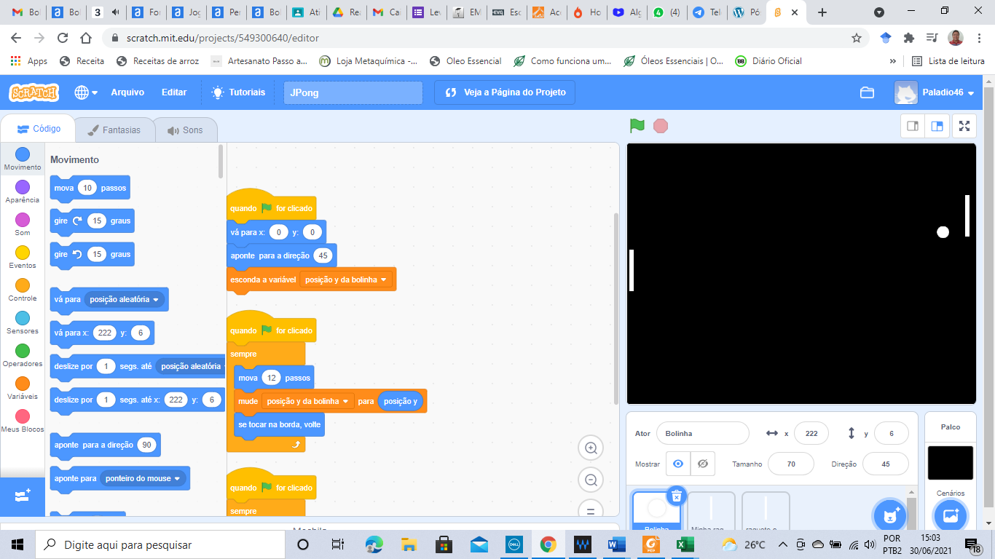
Task: Select the Som block category
Action: coord(23,225)
